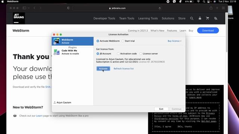
Task: Click the menu bar date and time
Action: [227, 1]
